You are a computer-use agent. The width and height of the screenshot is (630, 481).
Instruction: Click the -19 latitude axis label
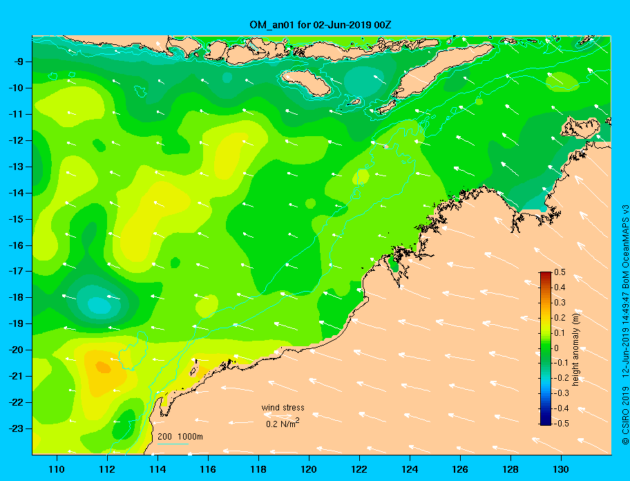click(16, 323)
